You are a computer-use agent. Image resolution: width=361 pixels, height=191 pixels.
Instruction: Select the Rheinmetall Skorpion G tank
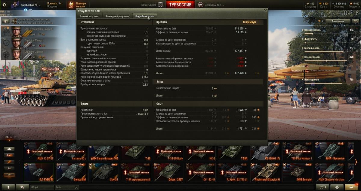click(265, 172)
